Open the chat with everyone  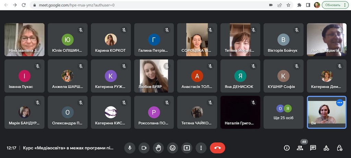pos(313,148)
